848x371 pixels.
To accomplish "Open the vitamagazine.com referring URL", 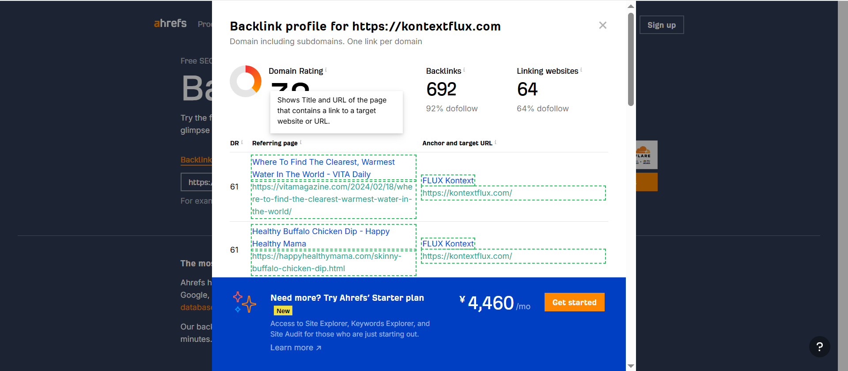I will point(332,199).
